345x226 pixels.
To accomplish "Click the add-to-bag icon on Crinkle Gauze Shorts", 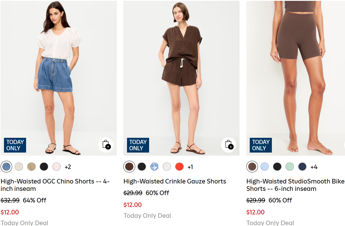I will point(229,145).
